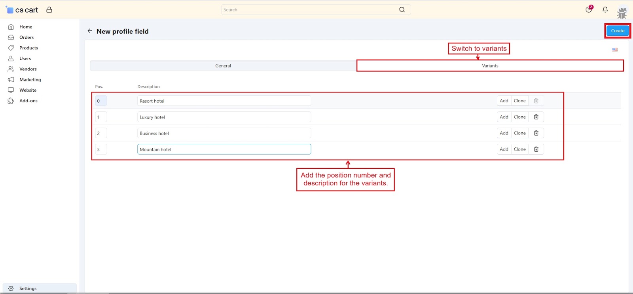Screen dimensions: 633x294
Task: Click the Luxury hotel description field
Action: pyautogui.click(x=224, y=117)
